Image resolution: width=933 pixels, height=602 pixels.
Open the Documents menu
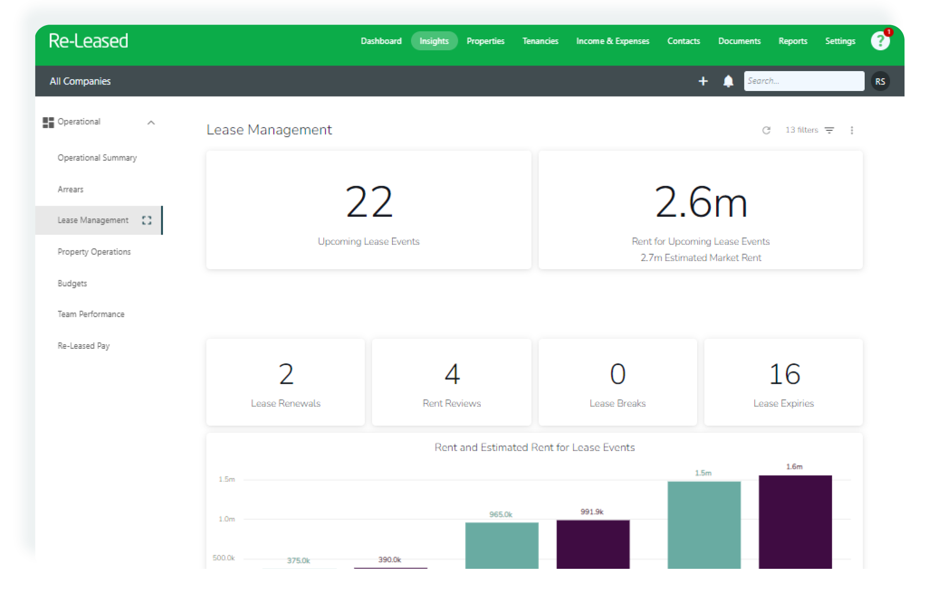tap(739, 41)
